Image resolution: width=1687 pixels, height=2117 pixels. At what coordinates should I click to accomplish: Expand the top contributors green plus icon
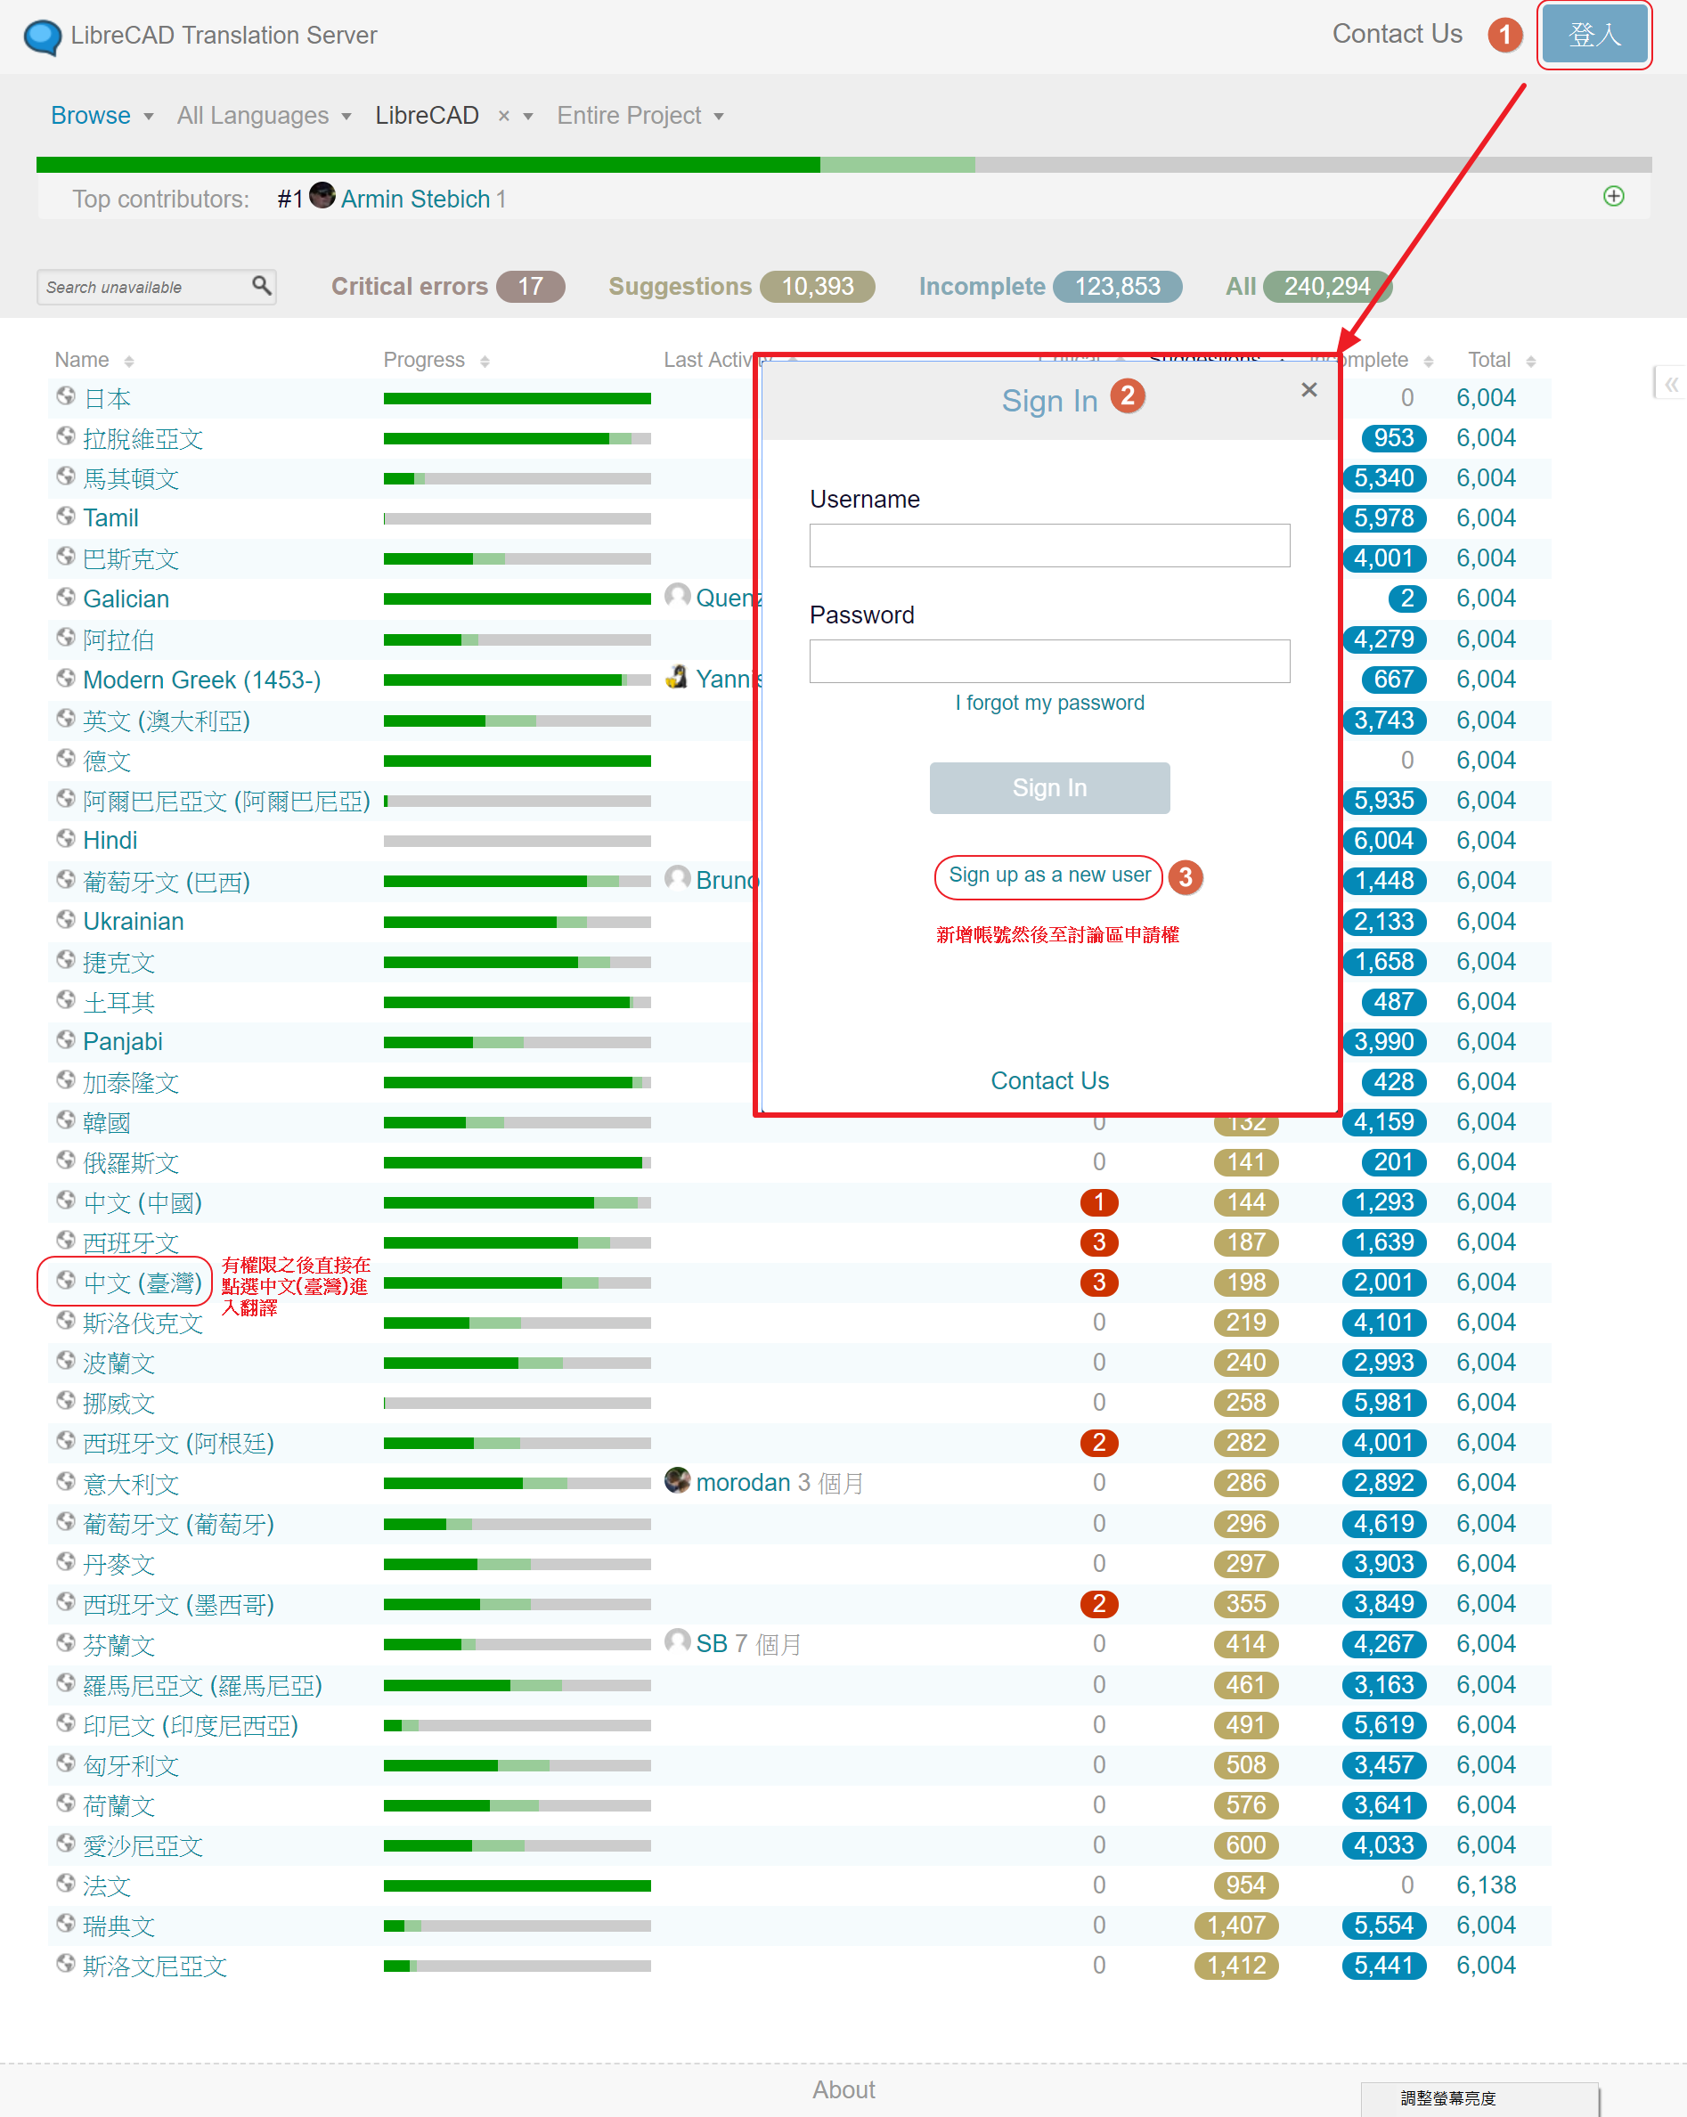[x=1613, y=197]
